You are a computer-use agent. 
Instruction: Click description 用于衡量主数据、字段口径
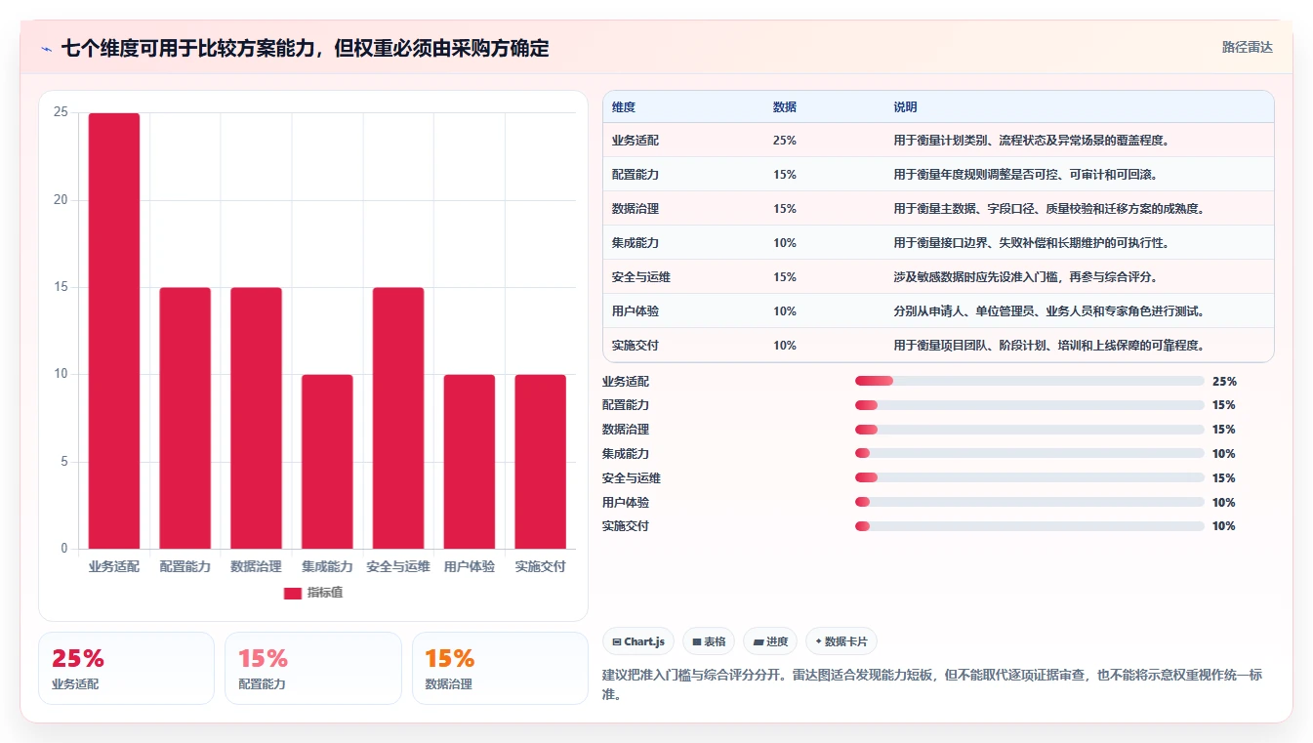1049,209
